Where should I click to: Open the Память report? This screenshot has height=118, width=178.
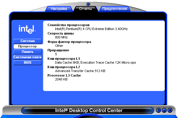[x=28, y=52]
